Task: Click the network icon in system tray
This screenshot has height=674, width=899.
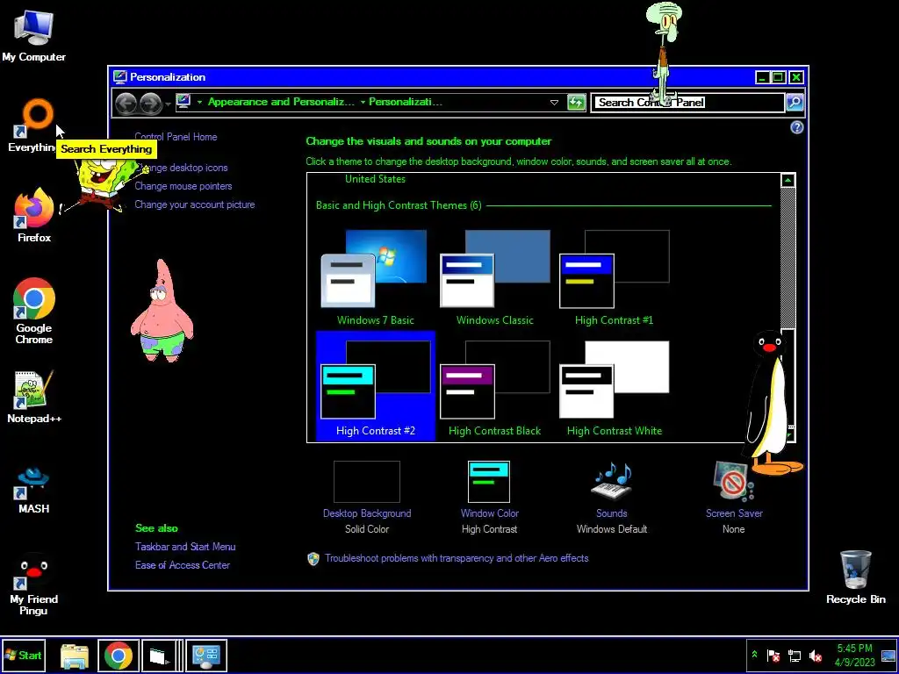Action: 794,656
